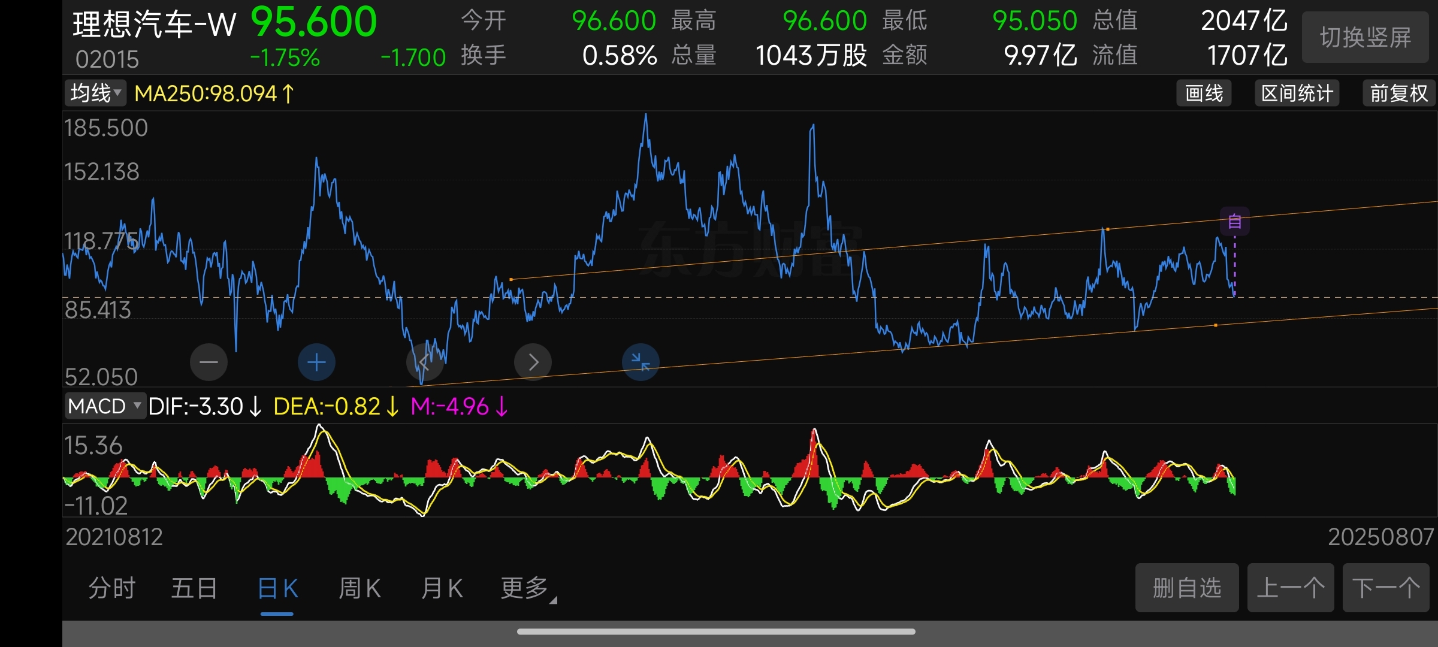Collapse chart with shrink arrows icon
The width and height of the screenshot is (1438, 647).
641,362
